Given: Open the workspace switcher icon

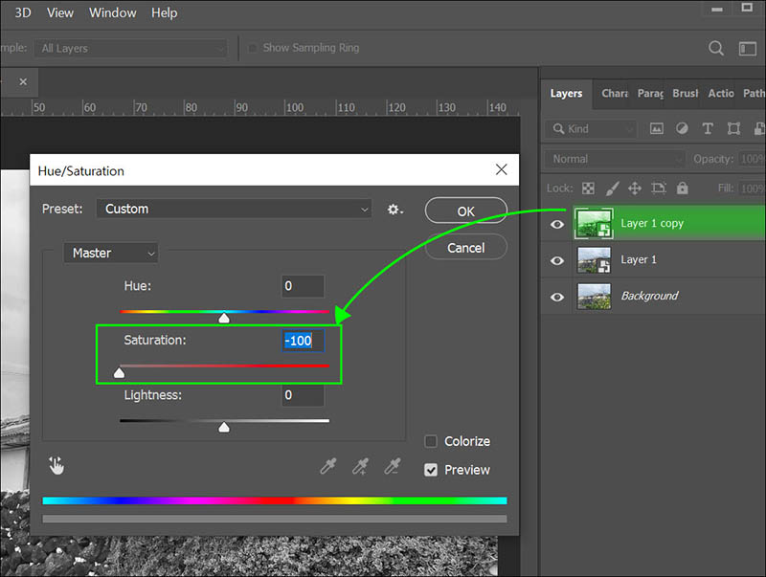Looking at the screenshot, I should 748,49.
